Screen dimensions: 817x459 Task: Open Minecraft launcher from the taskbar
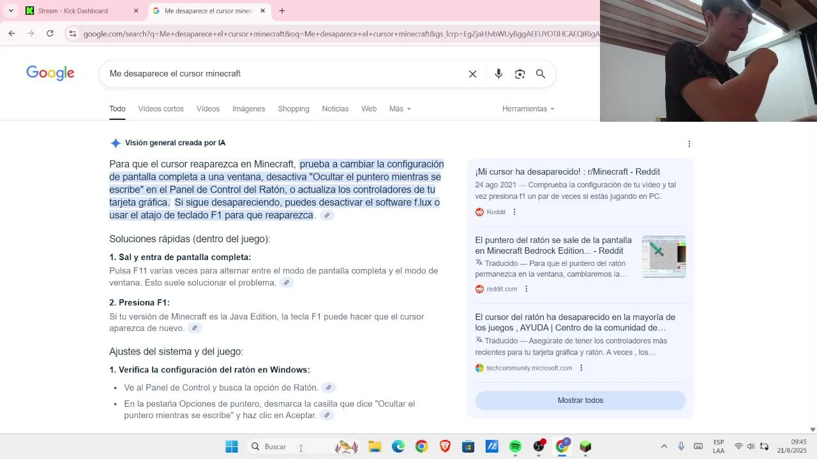[585, 447]
